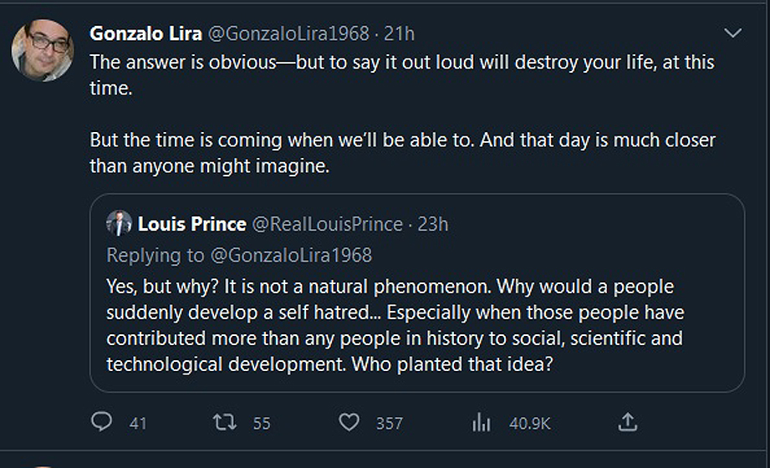Viewport: 770px width, 468px height.
Task: Click the retweet count 55
Action: coord(262,424)
